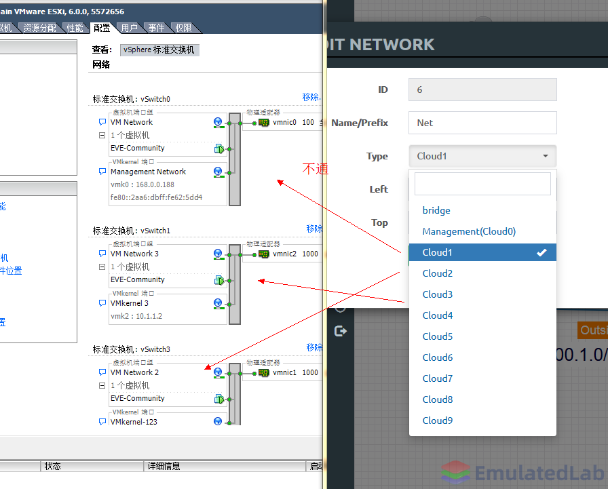This screenshot has width=608, height=489.
Task: Select bridge from the Type list
Action: tap(482, 210)
